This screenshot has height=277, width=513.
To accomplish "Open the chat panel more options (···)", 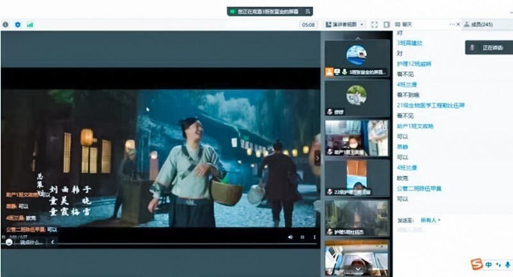I will (452, 24).
